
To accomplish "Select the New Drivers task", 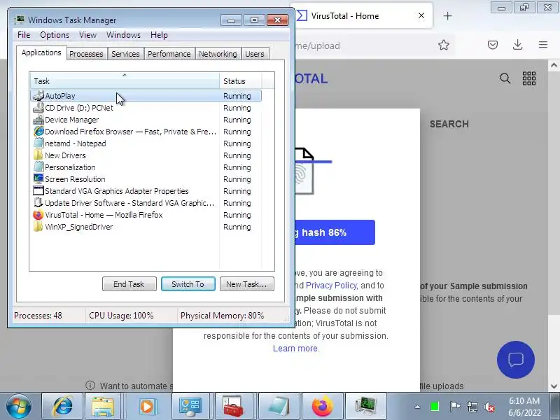I will pos(146,155).
